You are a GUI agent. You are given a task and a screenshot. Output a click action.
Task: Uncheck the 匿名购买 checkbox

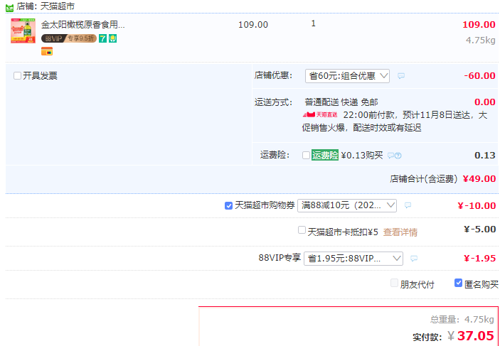[458, 283]
